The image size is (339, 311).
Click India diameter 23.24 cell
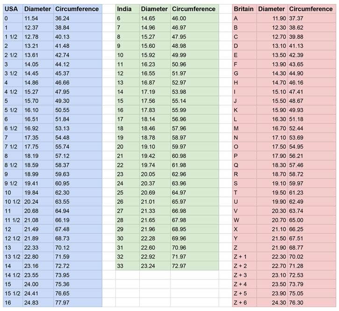tap(155, 266)
